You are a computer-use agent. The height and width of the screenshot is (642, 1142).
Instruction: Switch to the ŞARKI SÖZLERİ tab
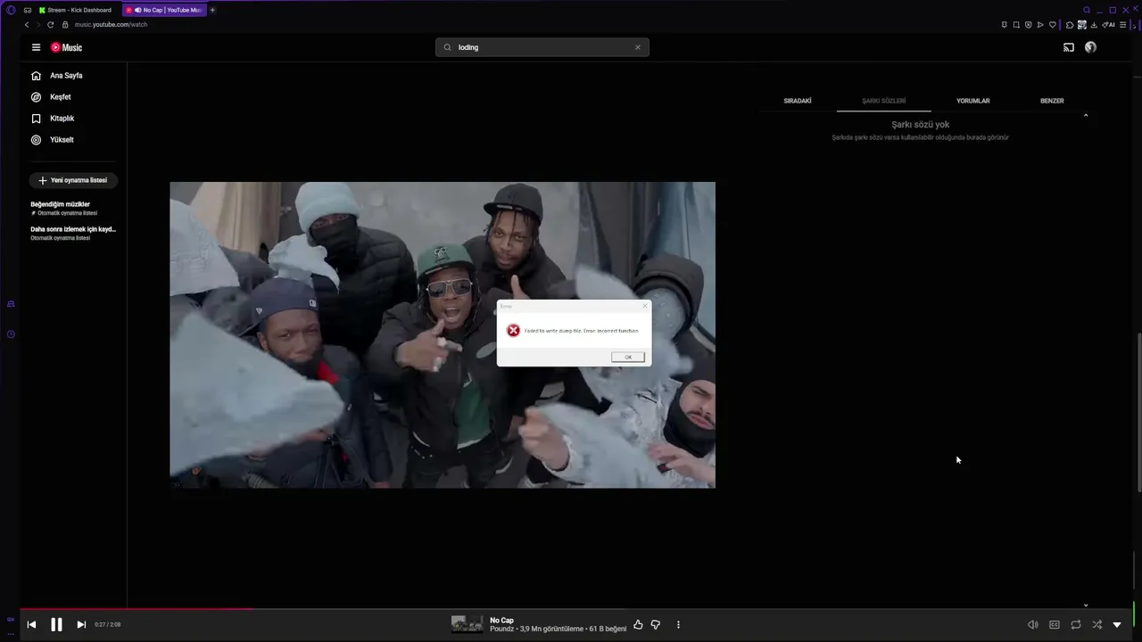pyautogui.click(x=883, y=101)
